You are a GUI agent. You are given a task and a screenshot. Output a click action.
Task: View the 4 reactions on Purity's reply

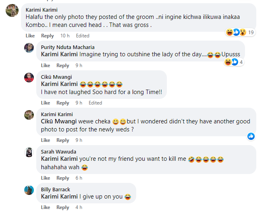[x=234, y=62]
